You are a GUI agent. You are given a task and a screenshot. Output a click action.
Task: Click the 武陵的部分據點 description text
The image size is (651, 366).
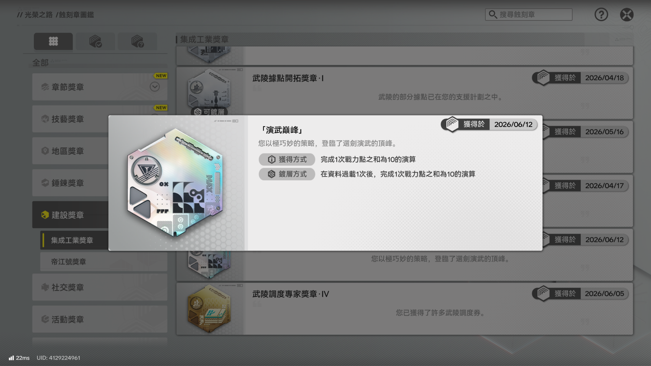pyautogui.click(x=441, y=97)
